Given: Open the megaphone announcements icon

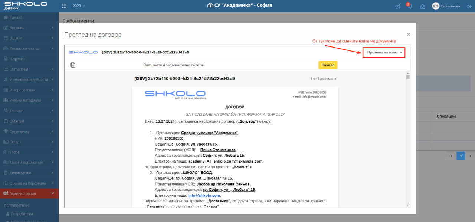Looking at the screenshot, I should [398, 6].
